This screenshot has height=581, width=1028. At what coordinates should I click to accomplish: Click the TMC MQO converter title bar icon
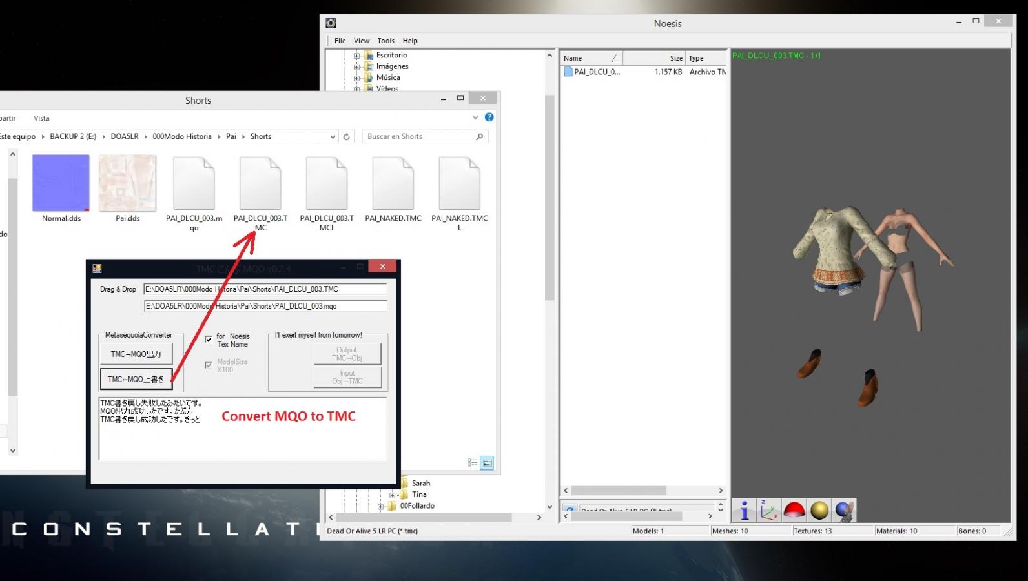click(97, 268)
